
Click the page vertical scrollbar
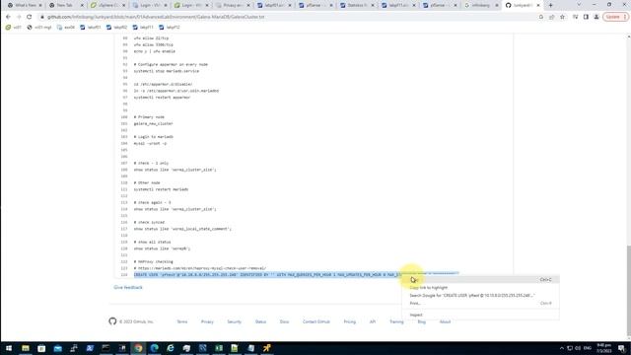[629, 290]
